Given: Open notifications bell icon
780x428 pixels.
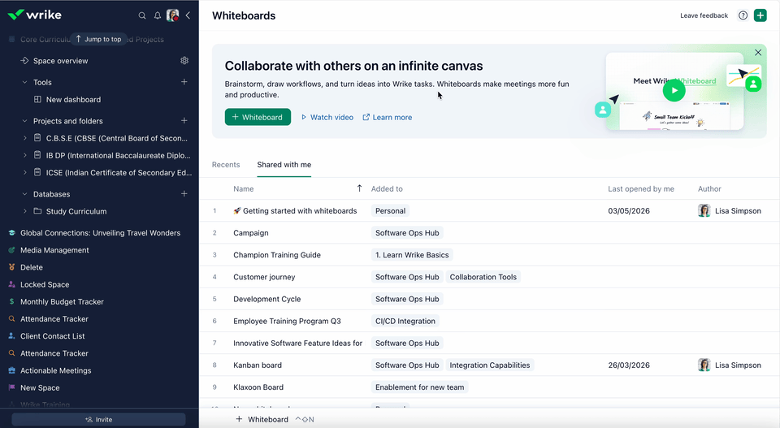Looking at the screenshot, I should pos(157,15).
